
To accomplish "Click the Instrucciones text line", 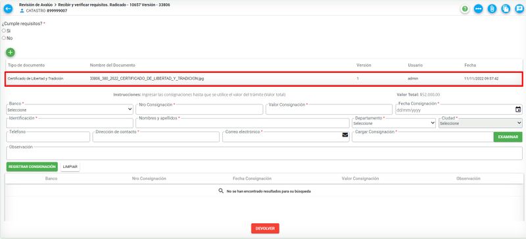I will 200,95.
